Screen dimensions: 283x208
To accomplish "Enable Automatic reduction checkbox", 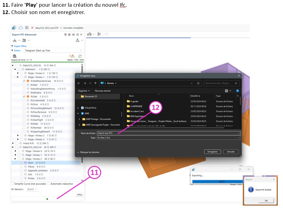I will click(48, 184).
